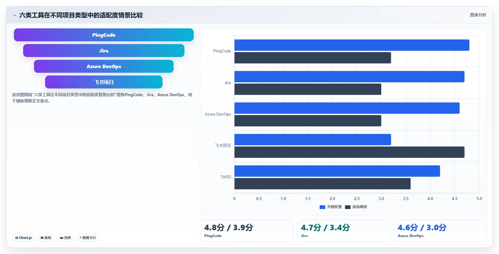Viewport: 499px width, 254px height.
Task: Click the Azure DevOps y-axis label
Action: pos(218,114)
